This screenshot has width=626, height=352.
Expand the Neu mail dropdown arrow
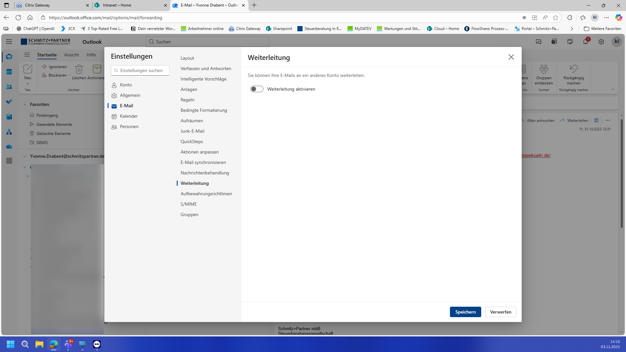pyautogui.click(x=28, y=84)
